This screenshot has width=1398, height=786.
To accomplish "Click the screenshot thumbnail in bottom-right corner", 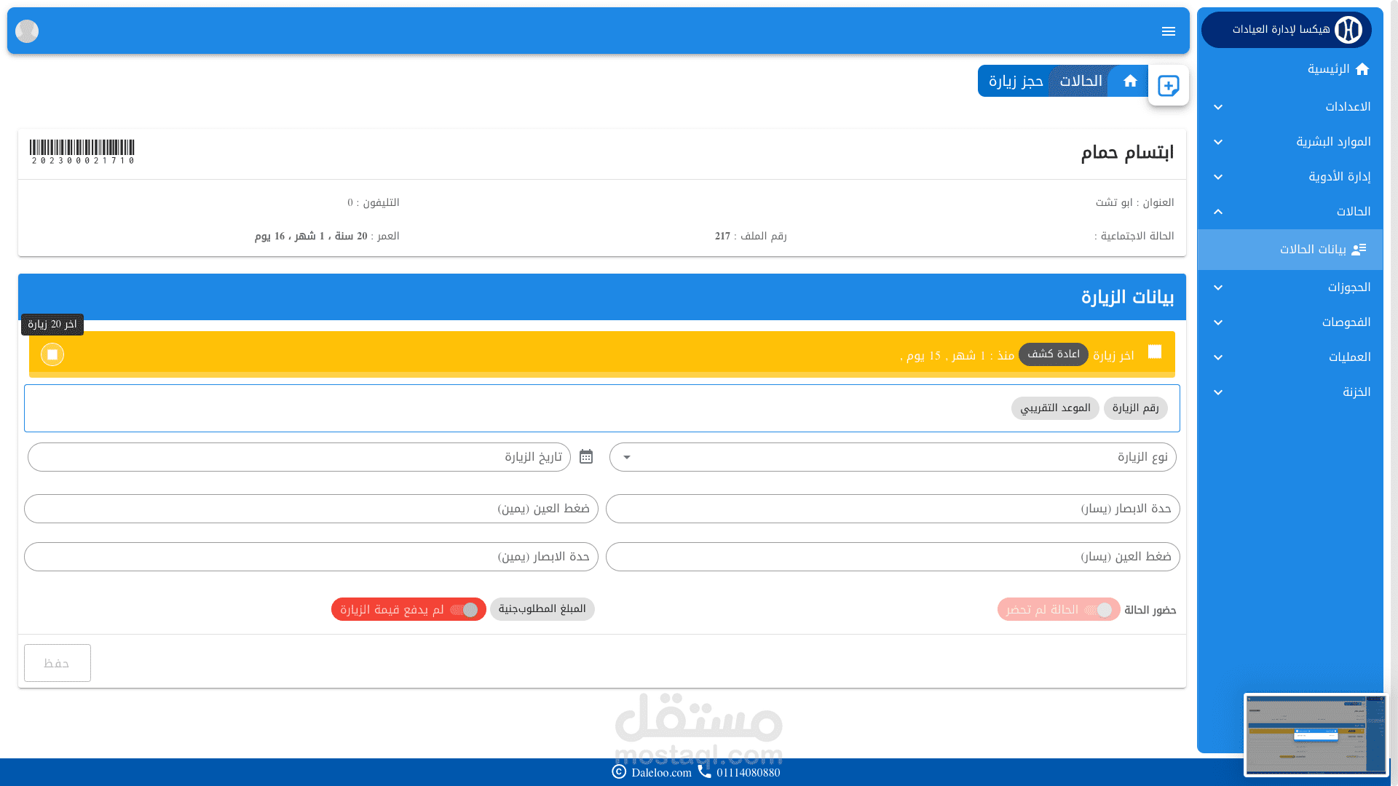I will (1315, 734).
